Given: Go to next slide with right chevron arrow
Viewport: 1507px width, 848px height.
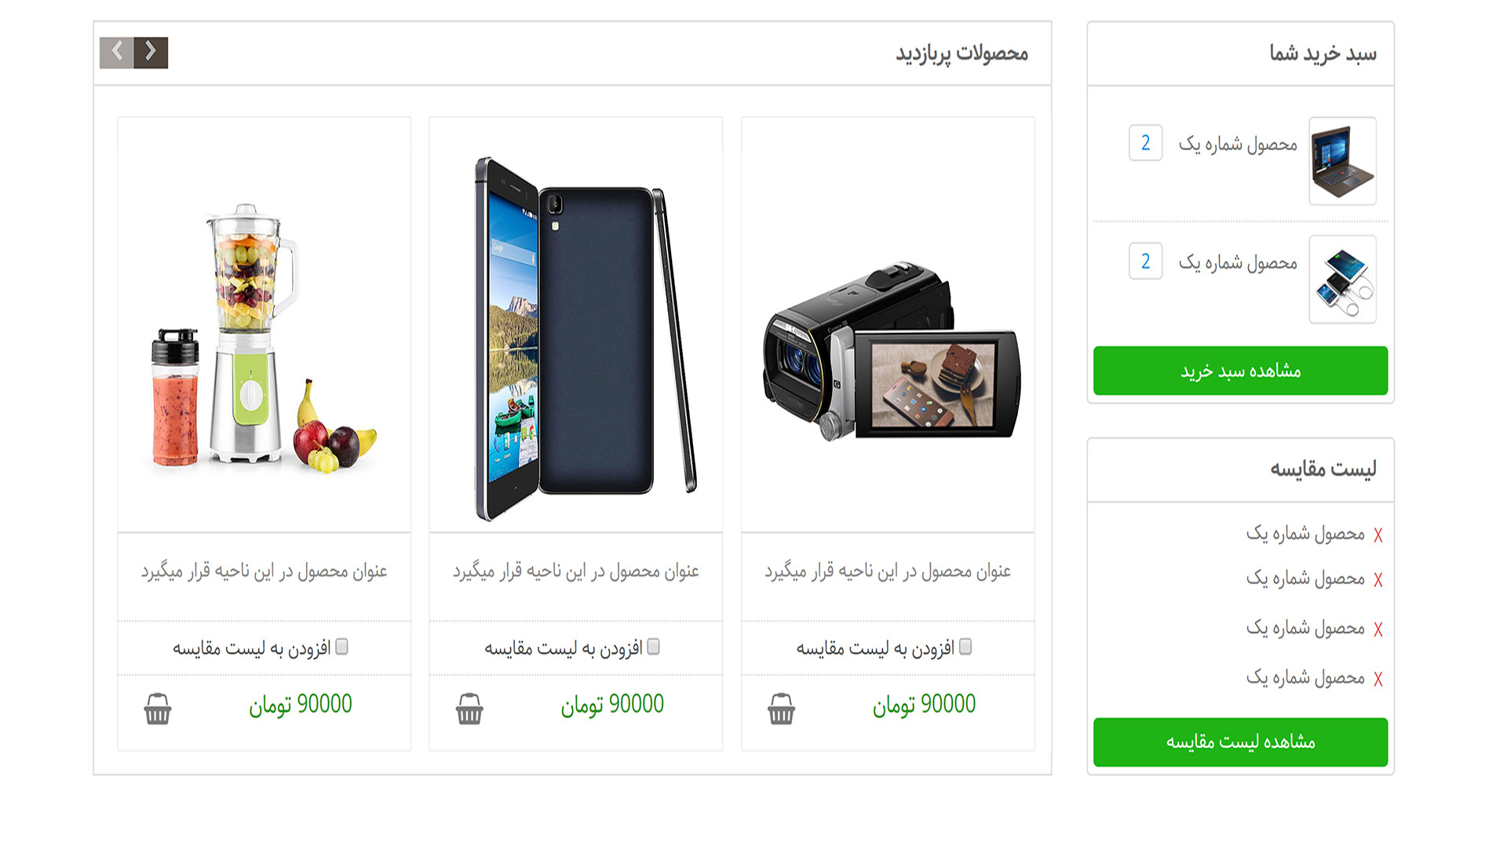Looking at the screenshot, I should point(151,53).
